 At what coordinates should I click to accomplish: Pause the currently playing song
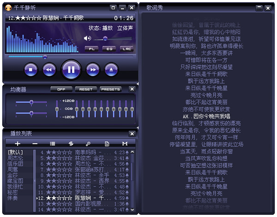(71, 70)
